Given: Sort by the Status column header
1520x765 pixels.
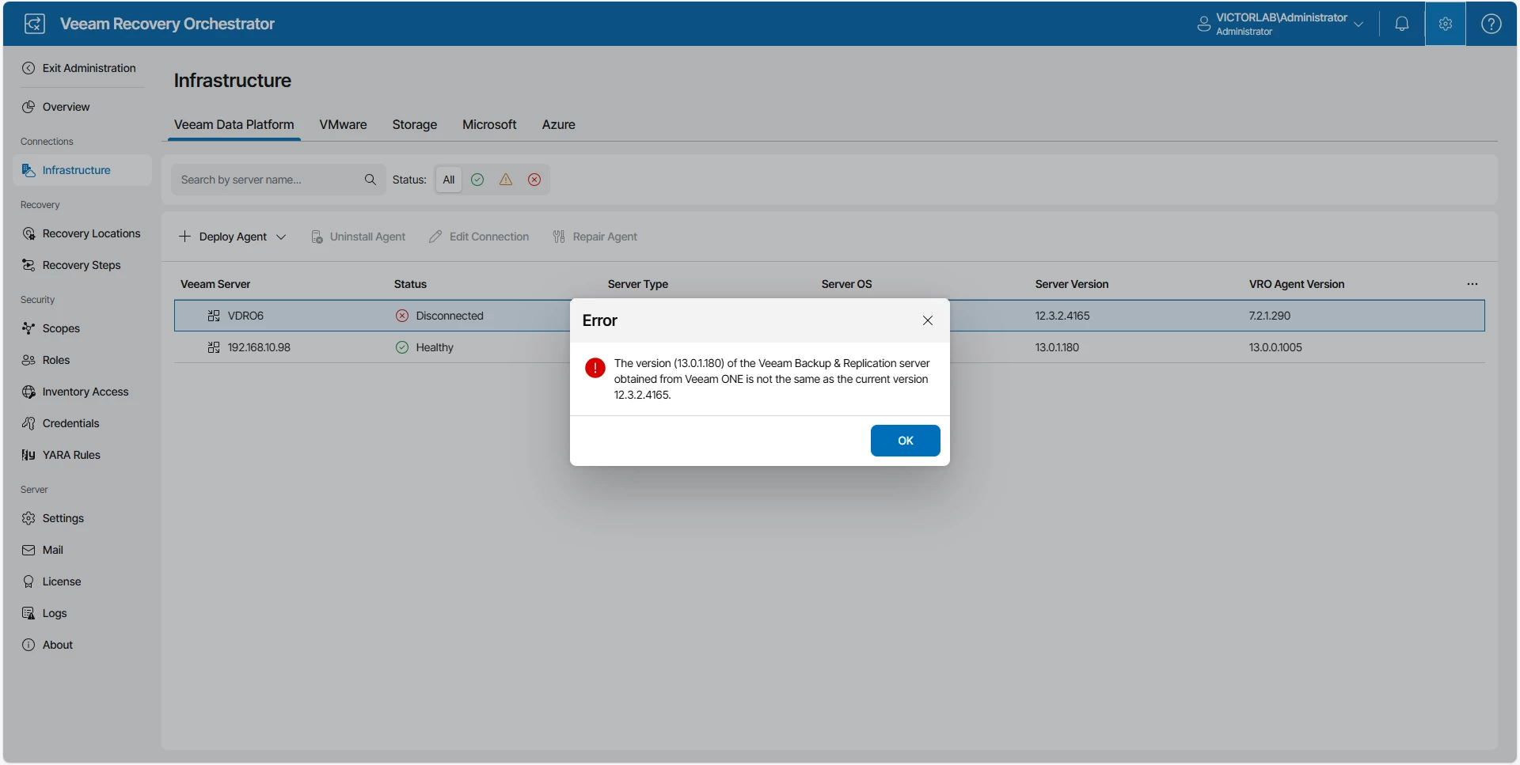Looking at the screenshot, I should [410, 284].
